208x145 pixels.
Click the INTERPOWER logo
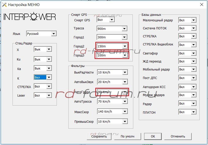pos(30,17)
